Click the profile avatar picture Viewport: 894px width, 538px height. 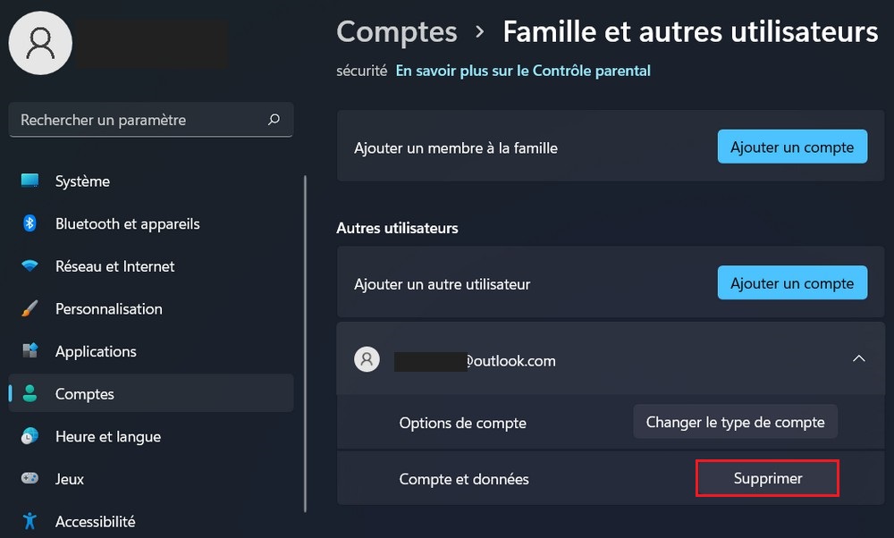[40, 44]
